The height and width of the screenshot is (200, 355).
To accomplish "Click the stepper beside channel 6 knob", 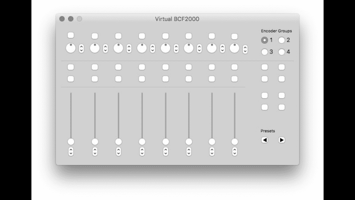I will point(199,49).
